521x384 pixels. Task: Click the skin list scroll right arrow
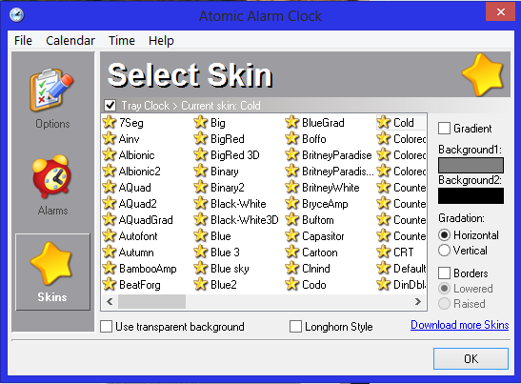click(x=418, y=301)
